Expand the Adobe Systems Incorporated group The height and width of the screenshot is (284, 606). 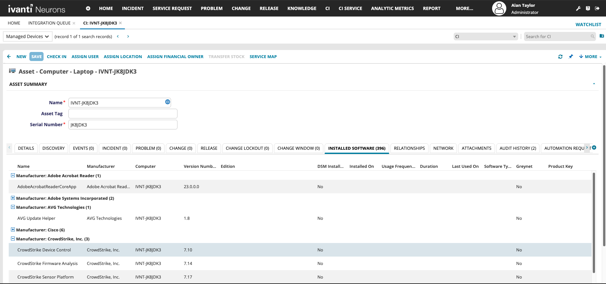[13, 198]
